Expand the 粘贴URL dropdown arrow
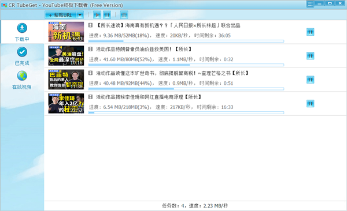 click(80, 15)
